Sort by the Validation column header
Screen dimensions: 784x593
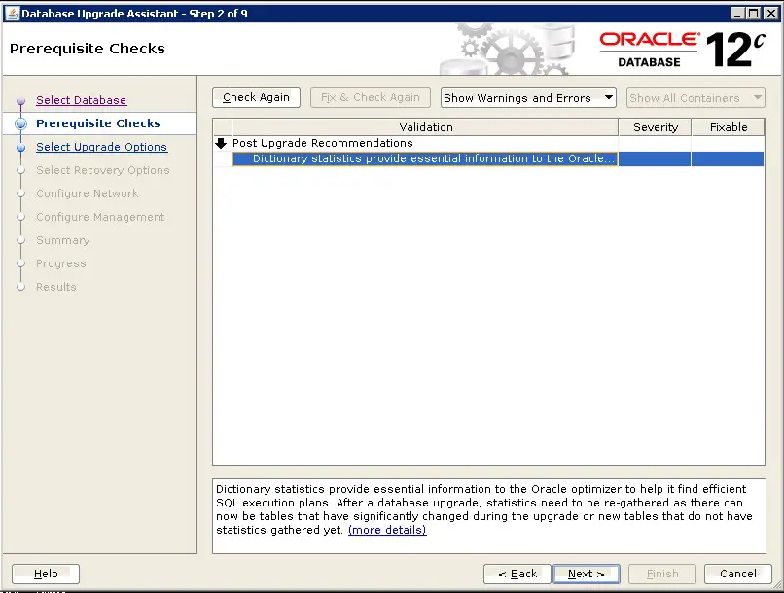[x=425, y=127]
